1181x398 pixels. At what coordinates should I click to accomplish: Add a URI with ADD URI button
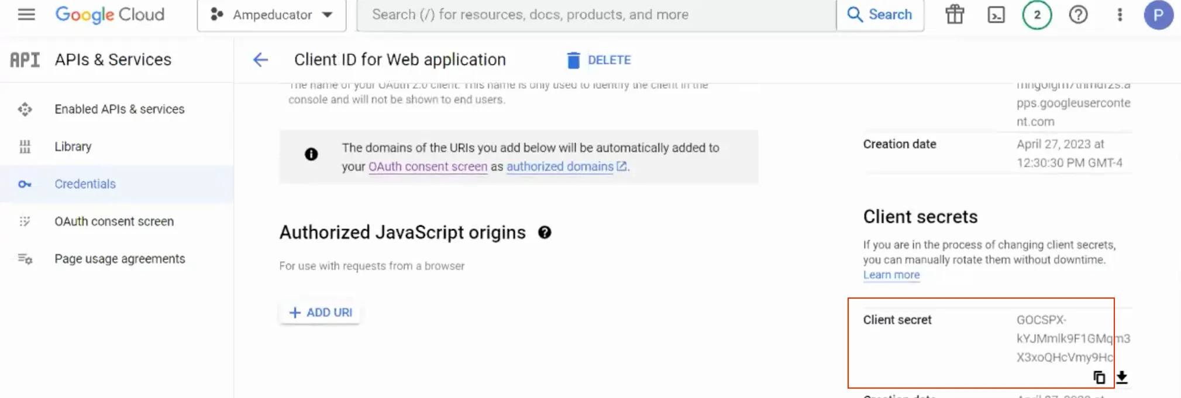pos(320,313)
